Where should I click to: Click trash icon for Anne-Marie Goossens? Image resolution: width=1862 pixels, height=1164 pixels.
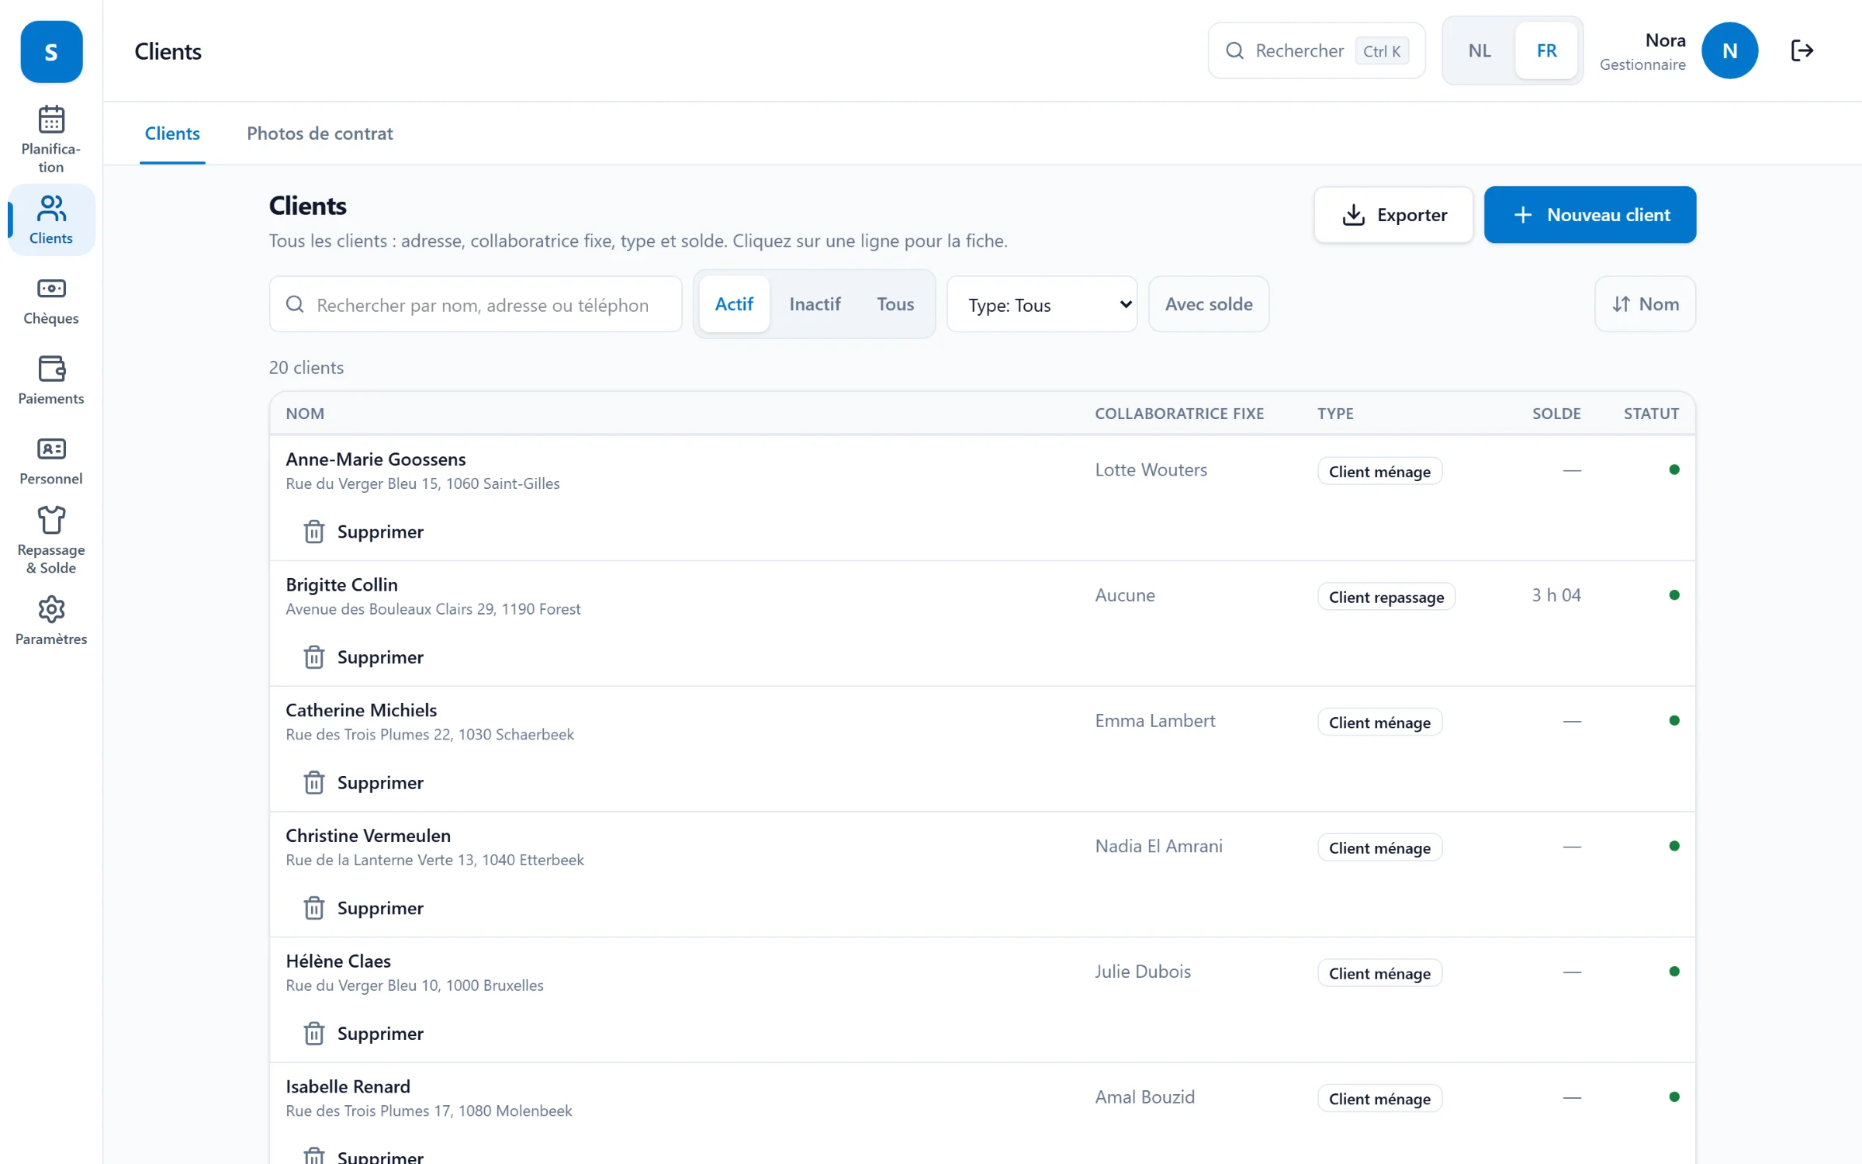314,532
